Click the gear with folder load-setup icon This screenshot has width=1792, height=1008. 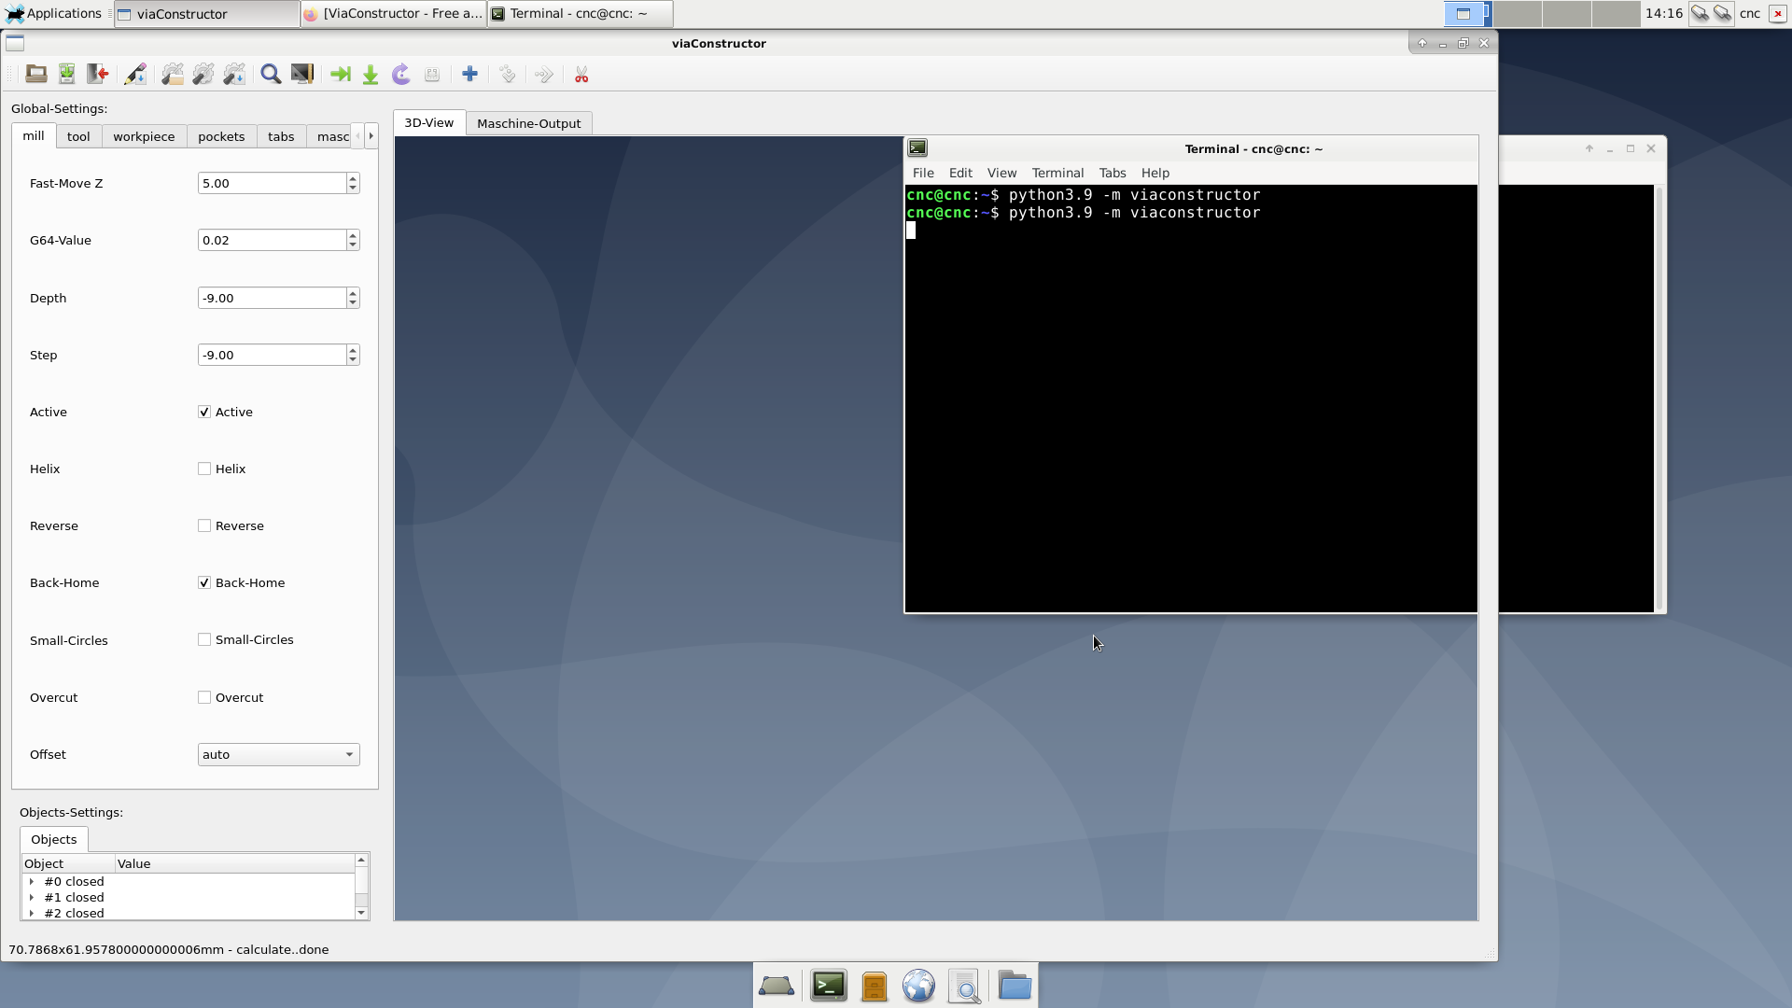(x=173, y=75)
